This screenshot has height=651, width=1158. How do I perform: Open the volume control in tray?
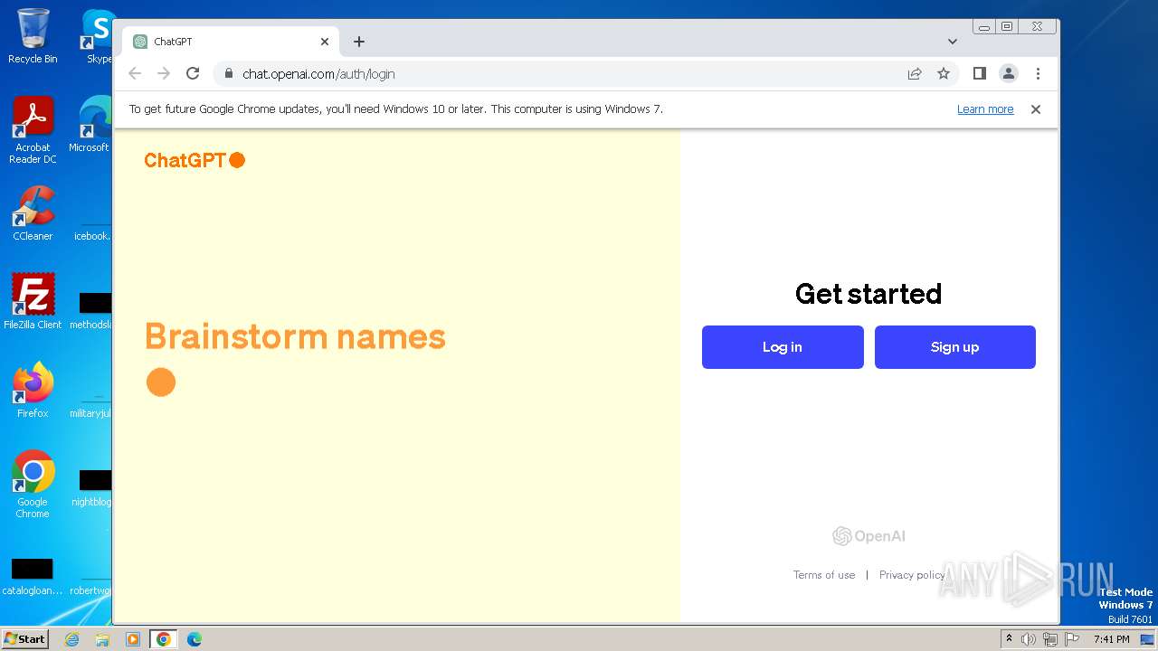[x=1029, y=639]
